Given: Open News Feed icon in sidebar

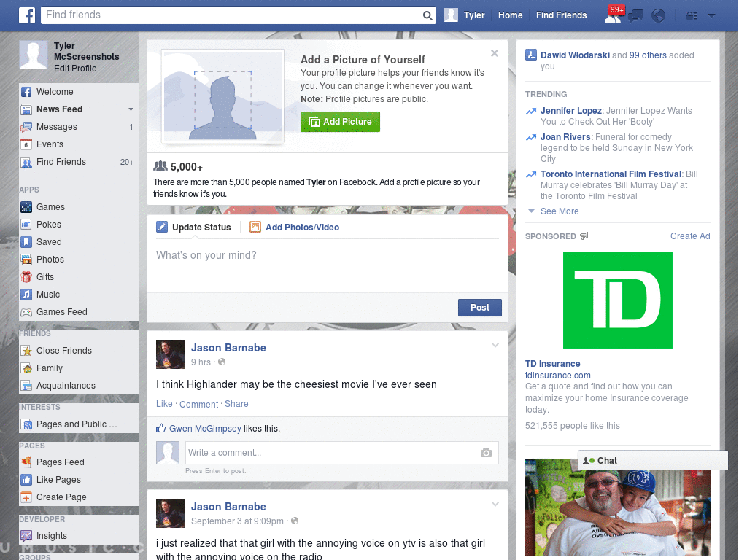Looking at the screenshot, I should [26, 109].
